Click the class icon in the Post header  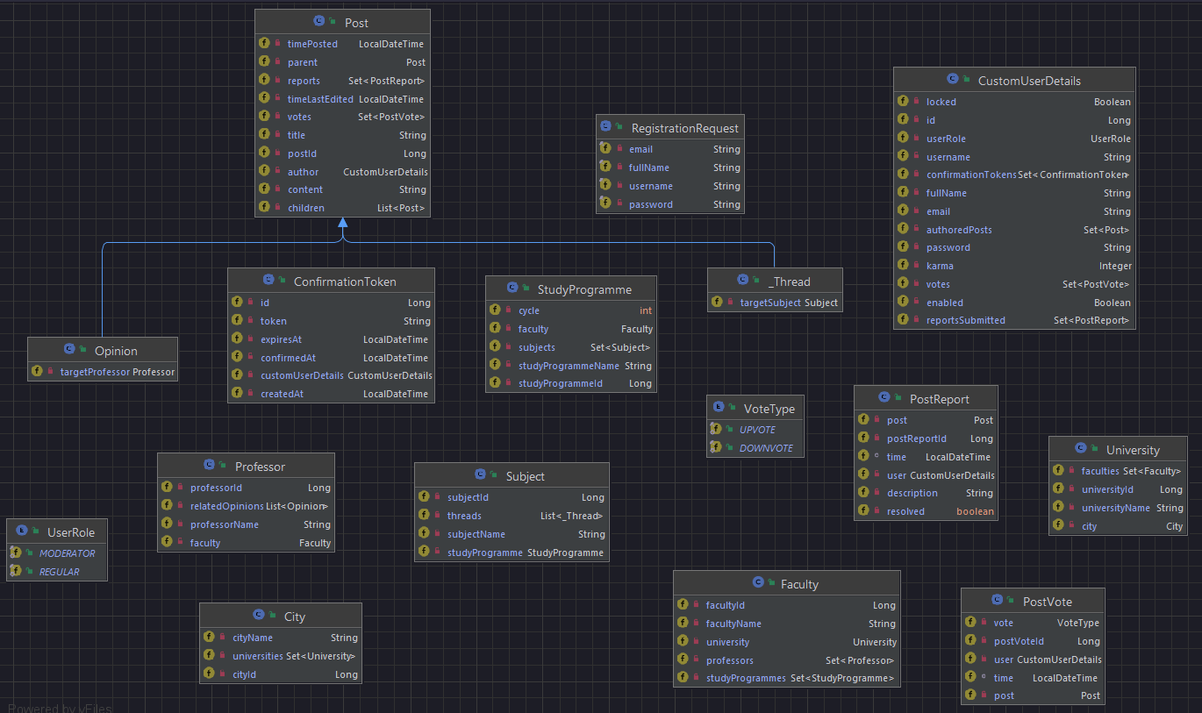[x=318, y=23]
